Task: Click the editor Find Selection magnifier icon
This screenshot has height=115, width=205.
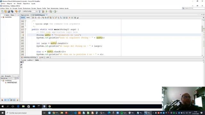Action: point(43,18)
